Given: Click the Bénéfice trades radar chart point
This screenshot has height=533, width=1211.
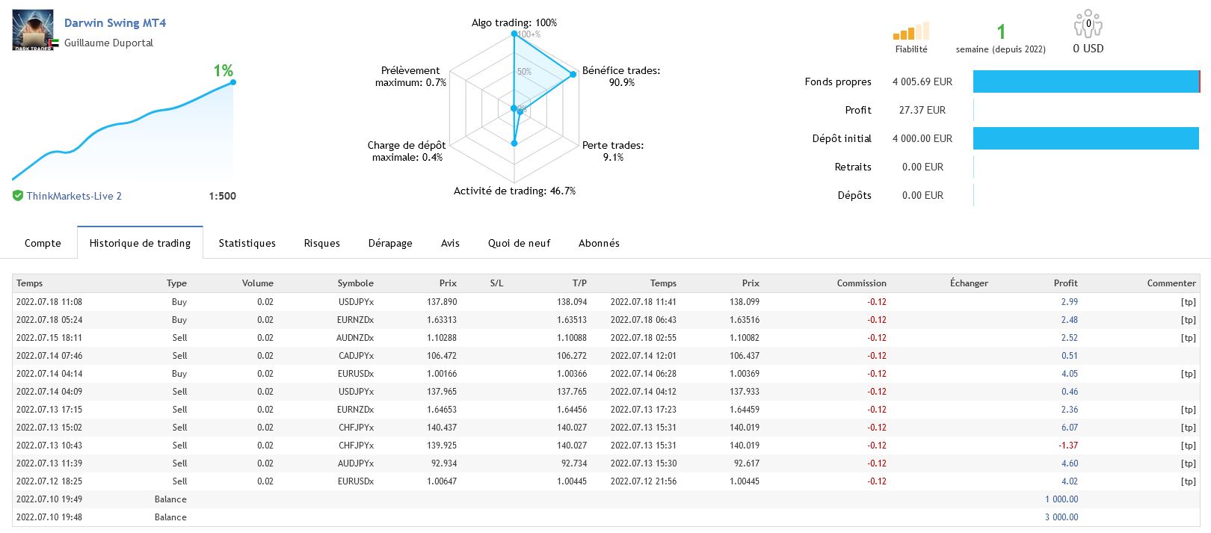Looking at the screenshot, I should pyautogui.click(x=573, y=74).
